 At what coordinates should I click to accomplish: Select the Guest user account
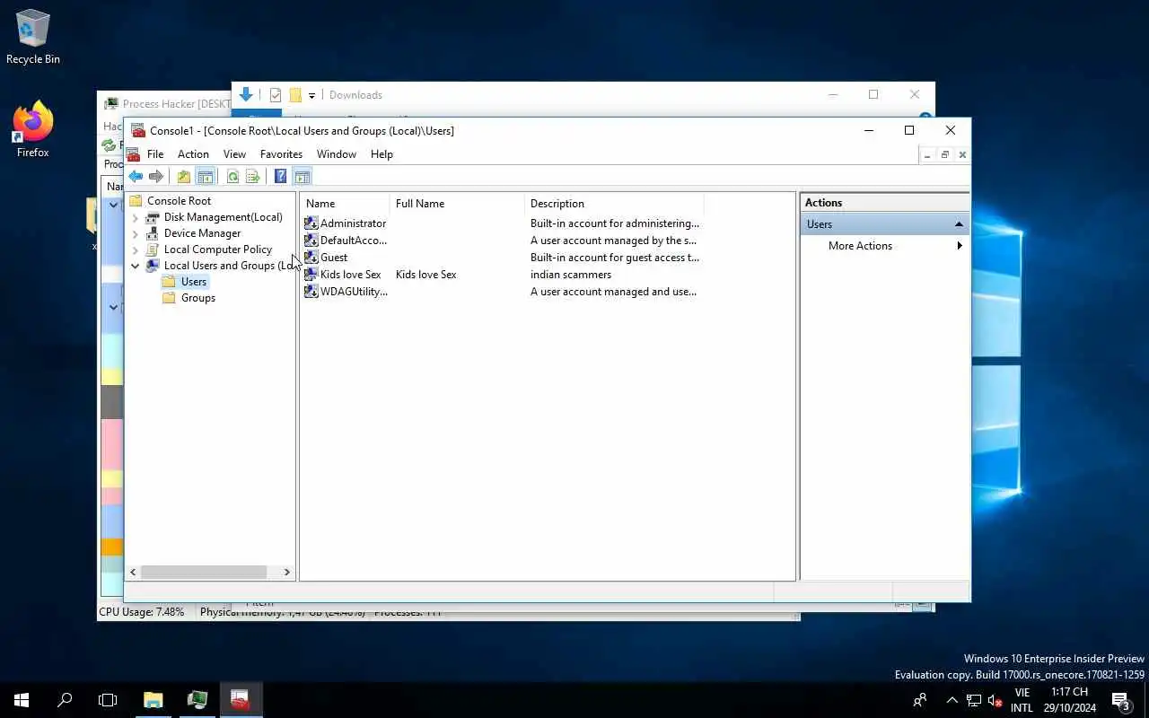coord(334,258)
